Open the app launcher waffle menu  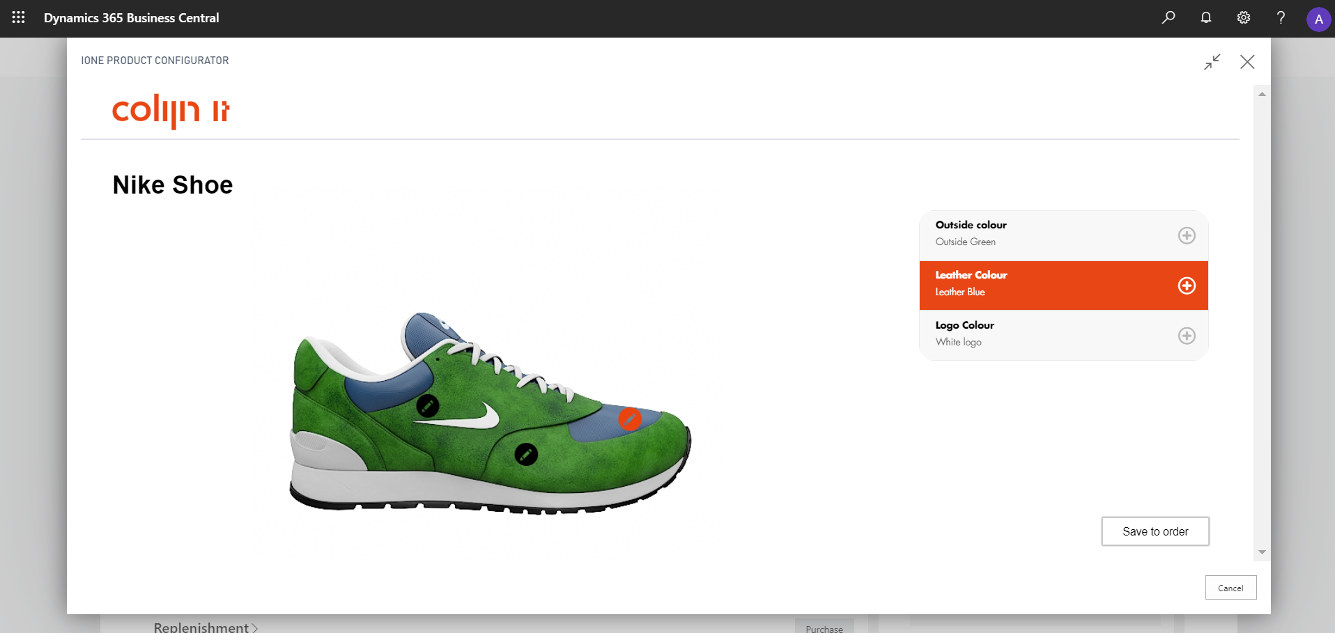19,17
